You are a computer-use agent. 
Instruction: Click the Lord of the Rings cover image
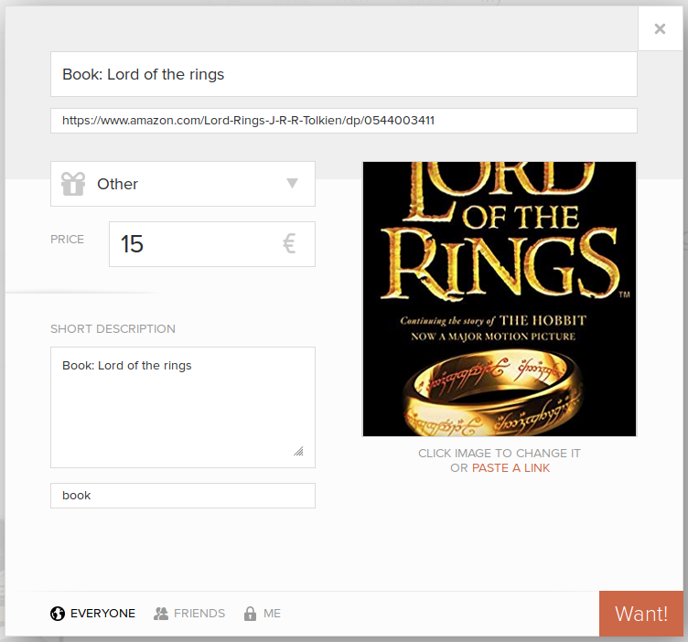[x=499, y=299]
